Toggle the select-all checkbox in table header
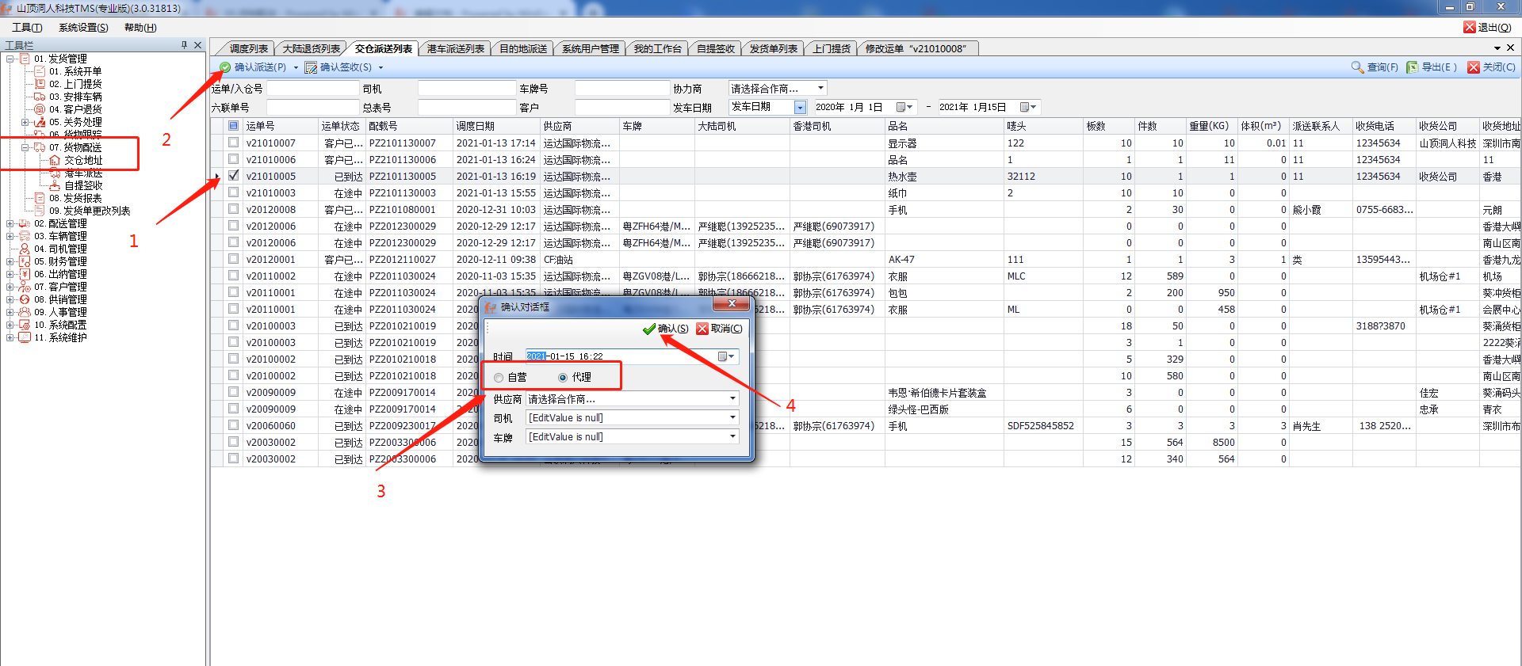This screenshot has width=1522, height=666. [x=233, y=125]
